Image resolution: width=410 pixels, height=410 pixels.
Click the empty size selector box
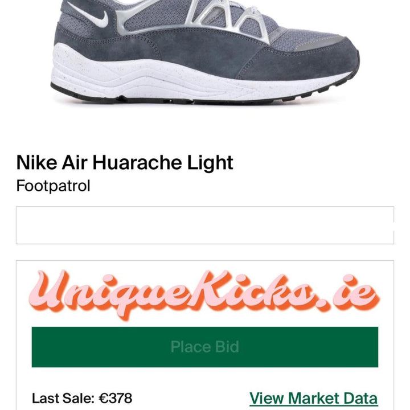pos(205,225)
